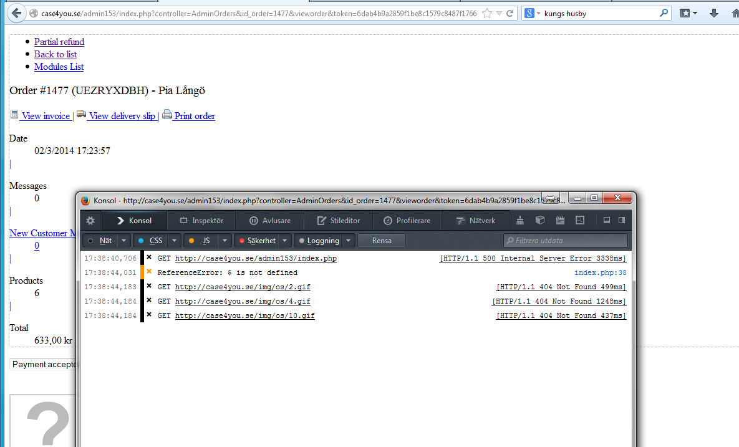Screen dimensions: 739x447
Task: Switch to the Profilerare tab
Action: [x=407, y=221]
